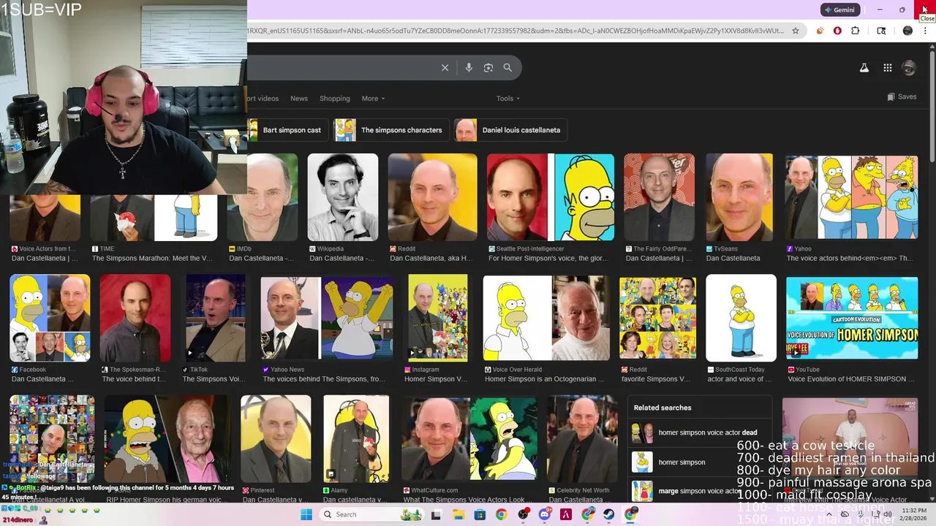936x526 pixels.
Task: Open Google Lens image search icon
Action: 488,67
